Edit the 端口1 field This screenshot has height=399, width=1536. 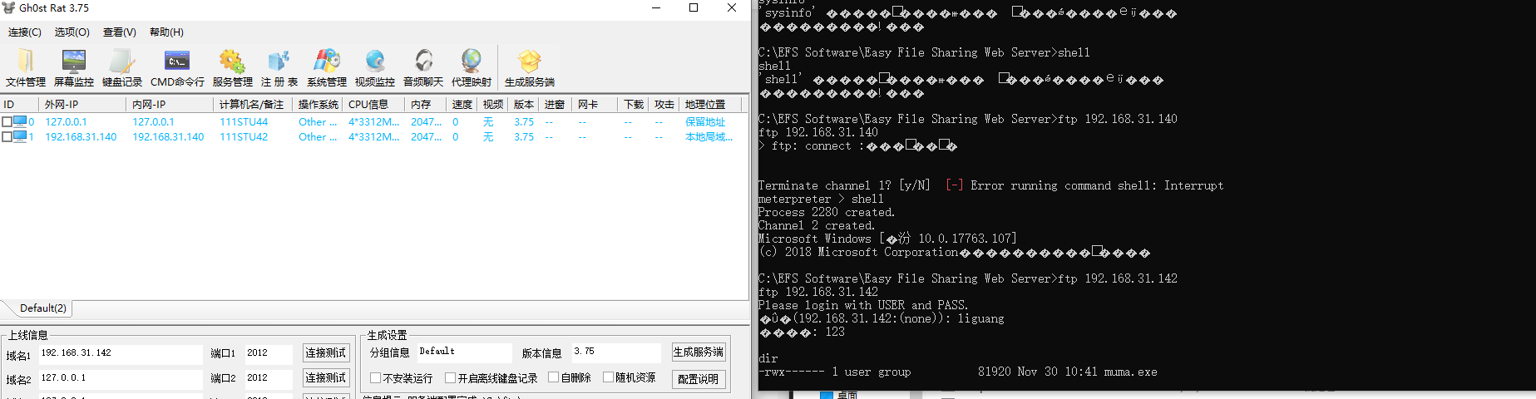[x=268, y=353]
